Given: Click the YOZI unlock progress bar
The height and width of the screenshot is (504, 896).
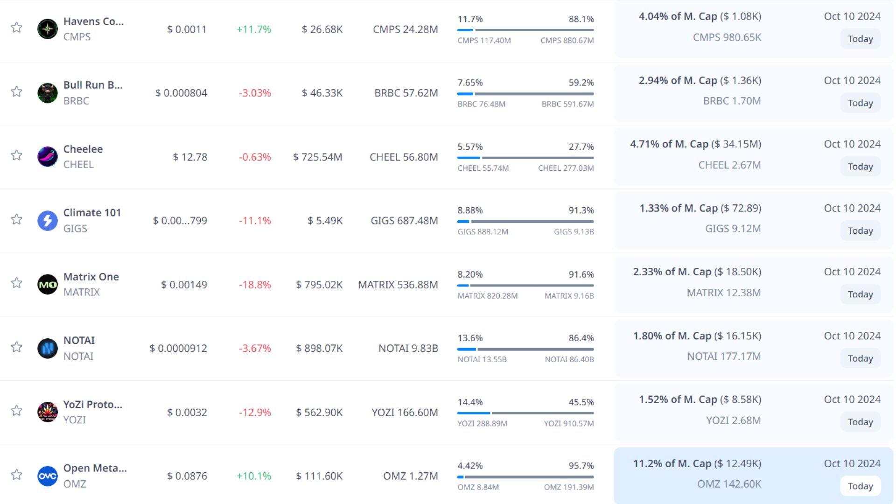Looking at the screenshot, I should 525,413.
